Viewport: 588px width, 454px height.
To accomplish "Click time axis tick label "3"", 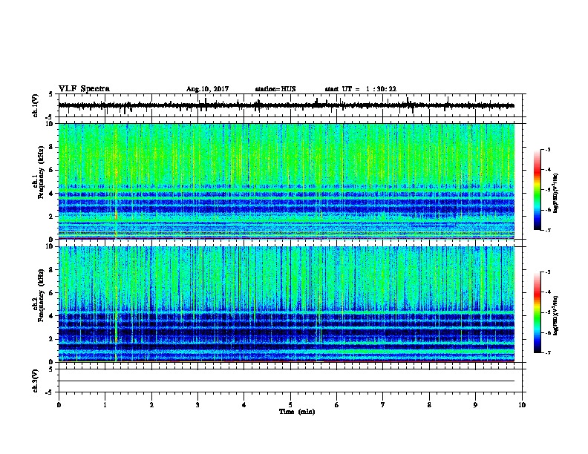I will 197,405.
